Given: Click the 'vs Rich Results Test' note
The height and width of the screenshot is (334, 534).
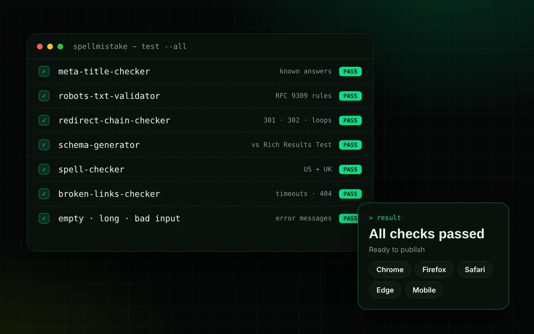Looking at the screenshot, I should point(291,145).
